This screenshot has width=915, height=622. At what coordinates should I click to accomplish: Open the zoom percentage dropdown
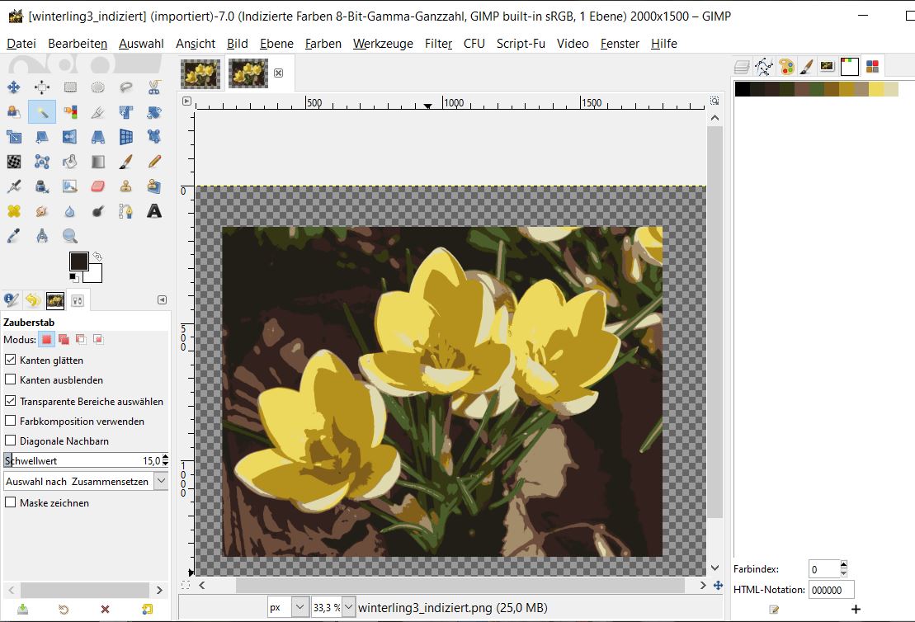pos(348,607)
